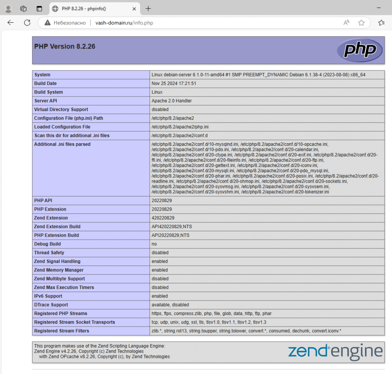The height and width of the screenshot is (374, 392).
Task: Select the 'API420220829,NTS' value
Action: (172, 227)
